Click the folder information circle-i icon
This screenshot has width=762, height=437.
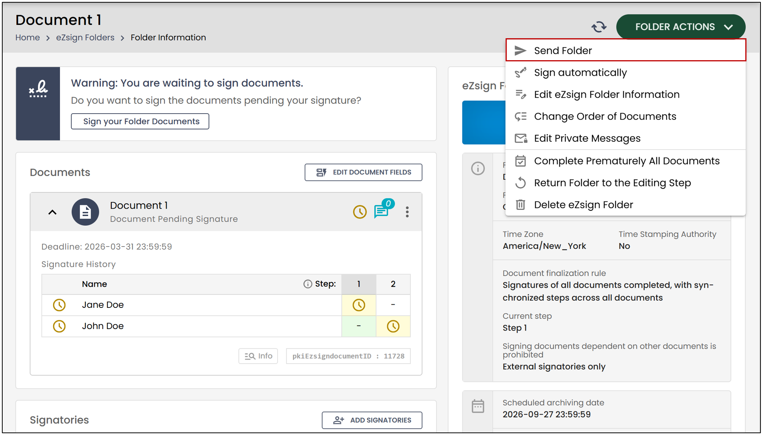pos(478,168)
